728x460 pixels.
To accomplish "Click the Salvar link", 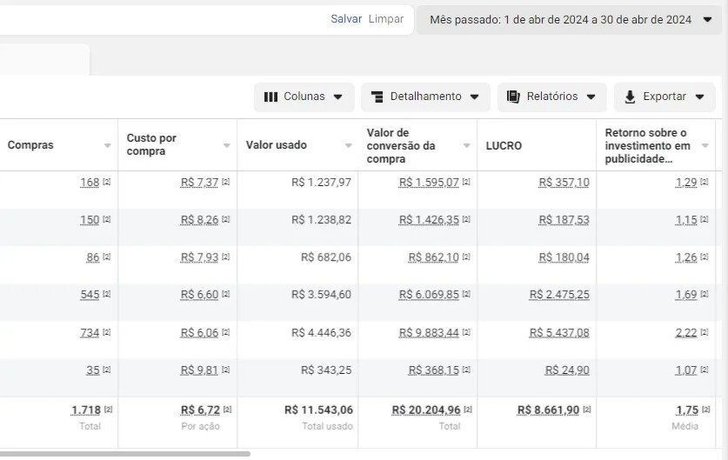I will [x=346, y=19].
